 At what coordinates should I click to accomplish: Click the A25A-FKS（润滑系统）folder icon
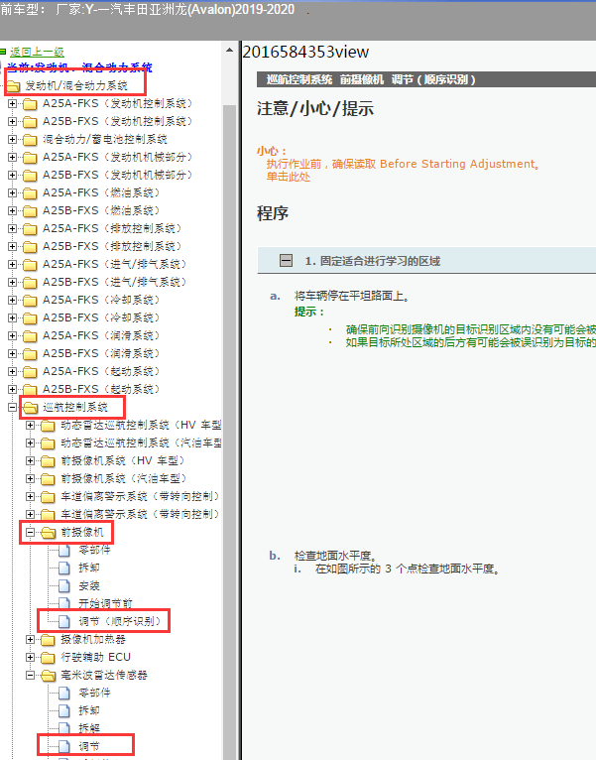30,336
